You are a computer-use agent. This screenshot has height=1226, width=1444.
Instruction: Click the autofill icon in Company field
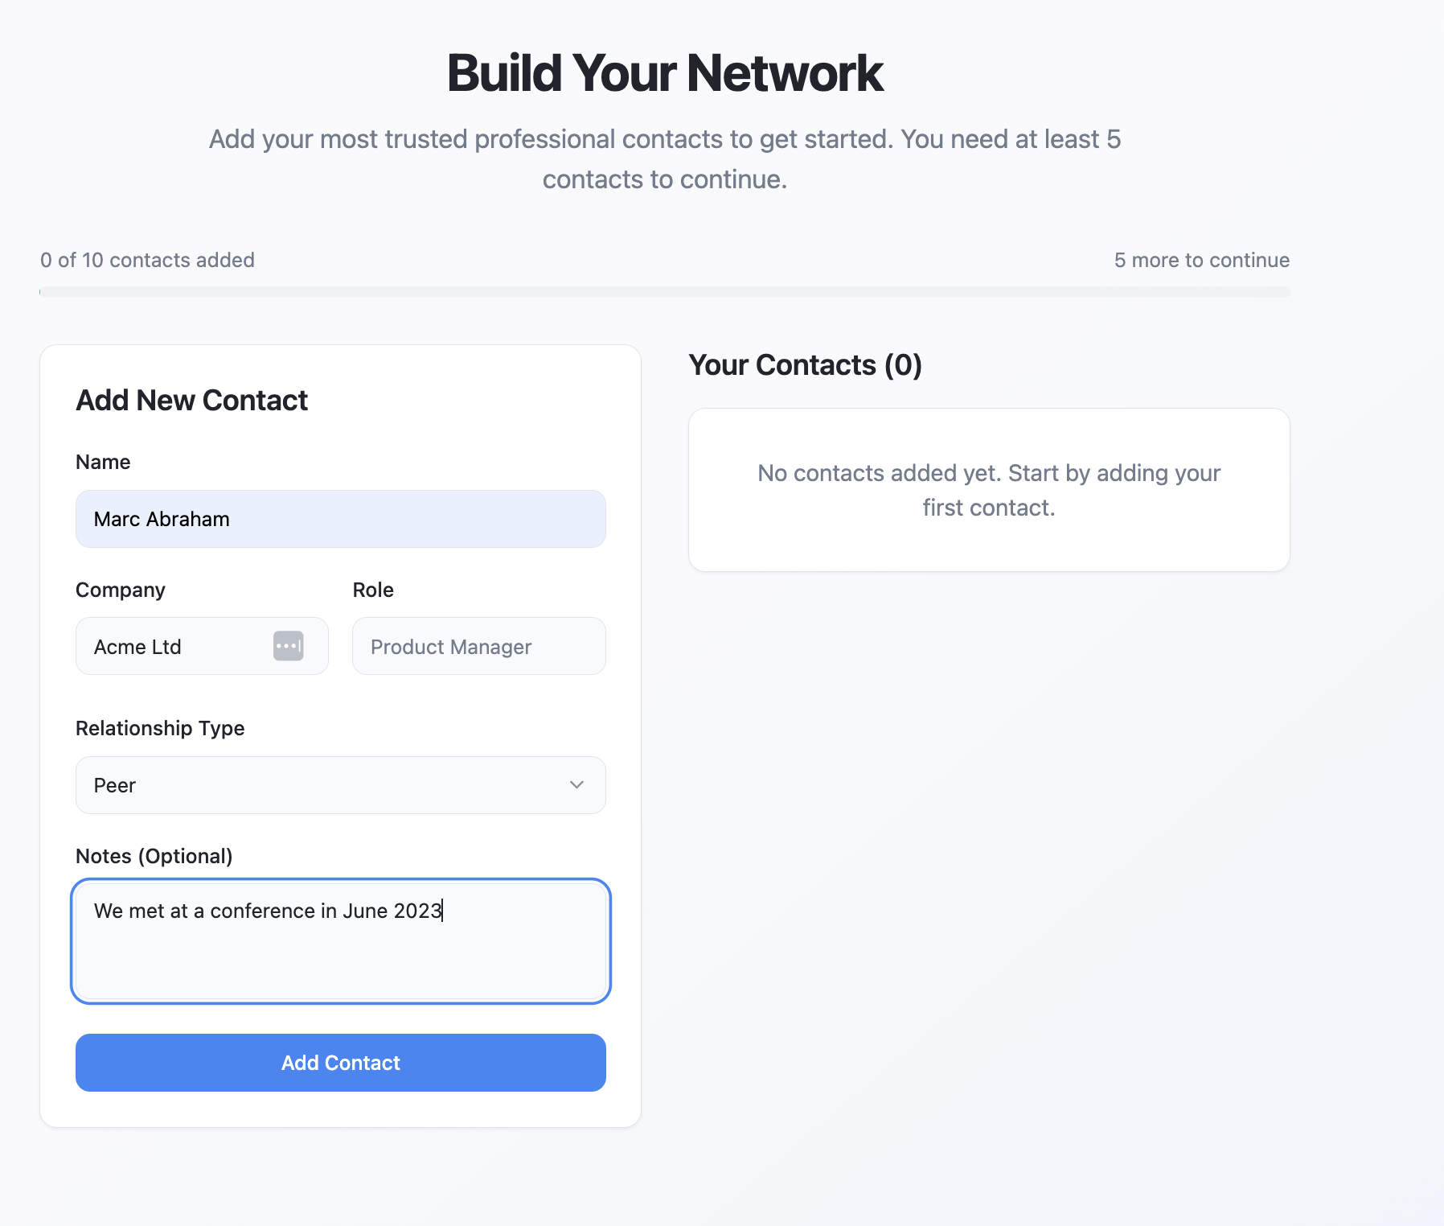click(x=288, y=646)
